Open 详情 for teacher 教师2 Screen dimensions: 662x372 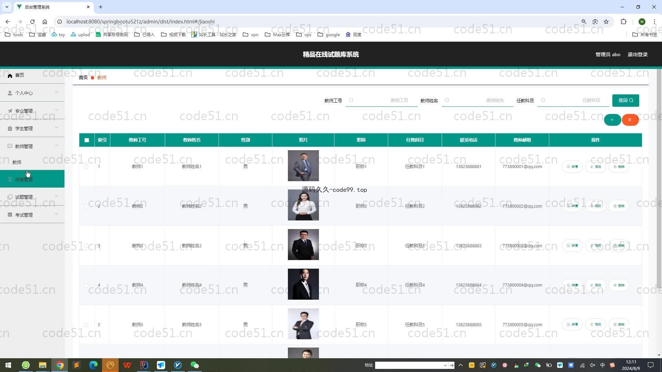[572, 206]
